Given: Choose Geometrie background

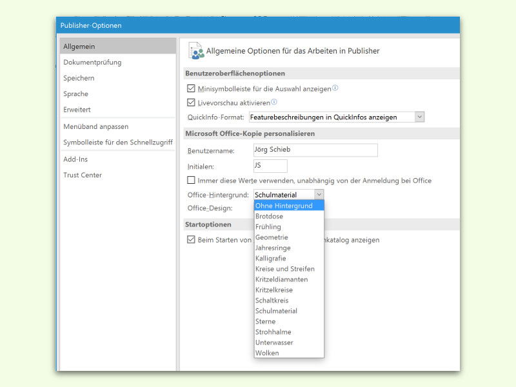Looking at the screenshot, I should point(289,237).
